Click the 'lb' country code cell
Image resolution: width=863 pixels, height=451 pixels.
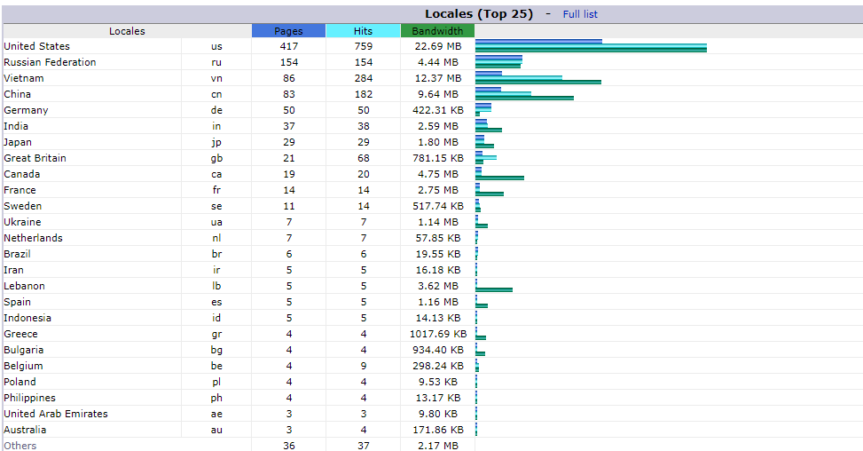tap(216, 286)
